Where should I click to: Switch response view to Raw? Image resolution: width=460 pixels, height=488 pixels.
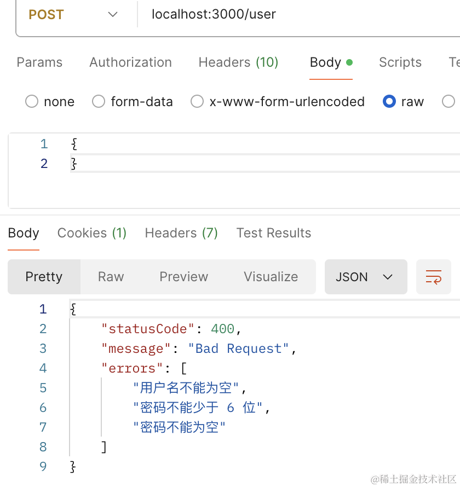pyautogui.click(x=111, y=277)
